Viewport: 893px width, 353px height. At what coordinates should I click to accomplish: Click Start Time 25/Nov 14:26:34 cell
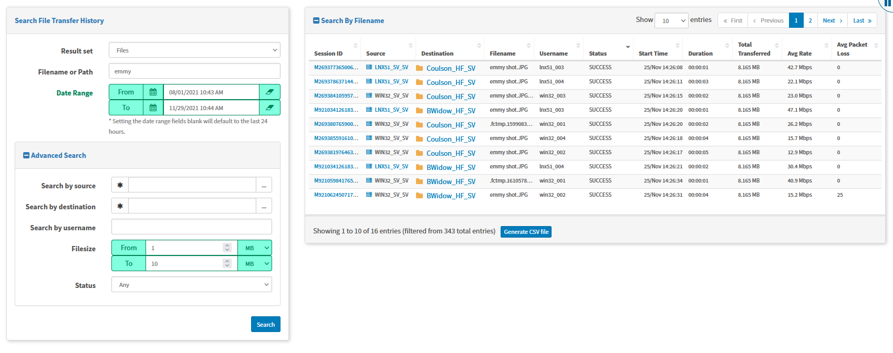663,181
